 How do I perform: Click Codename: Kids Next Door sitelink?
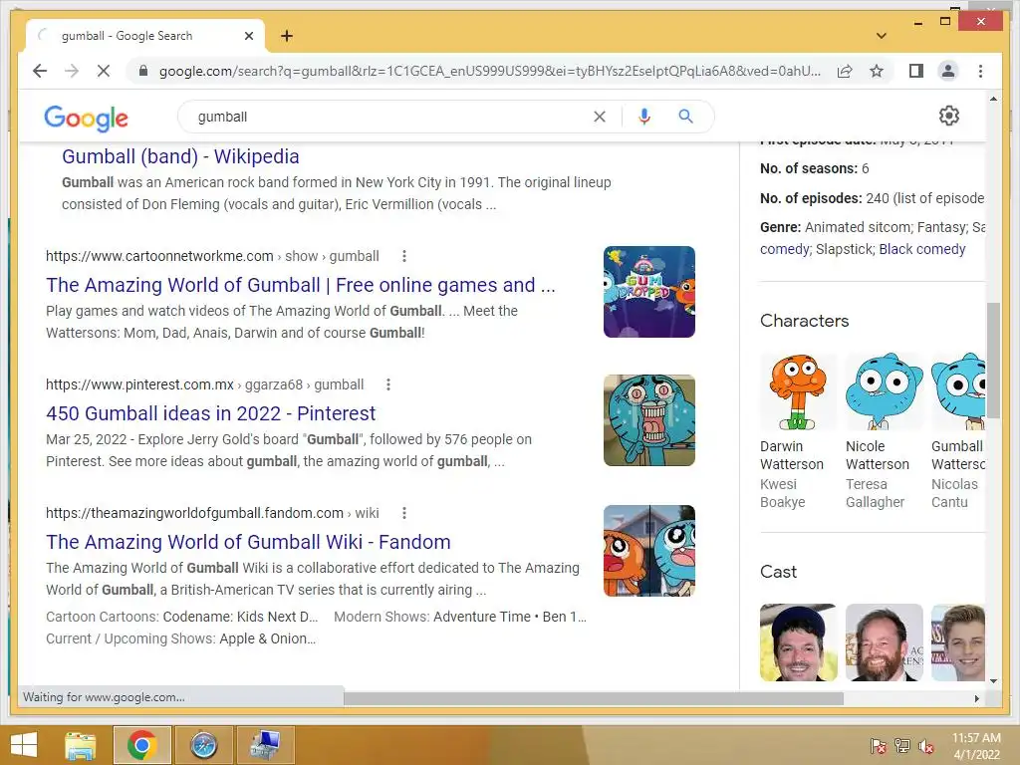coord(240,617)
